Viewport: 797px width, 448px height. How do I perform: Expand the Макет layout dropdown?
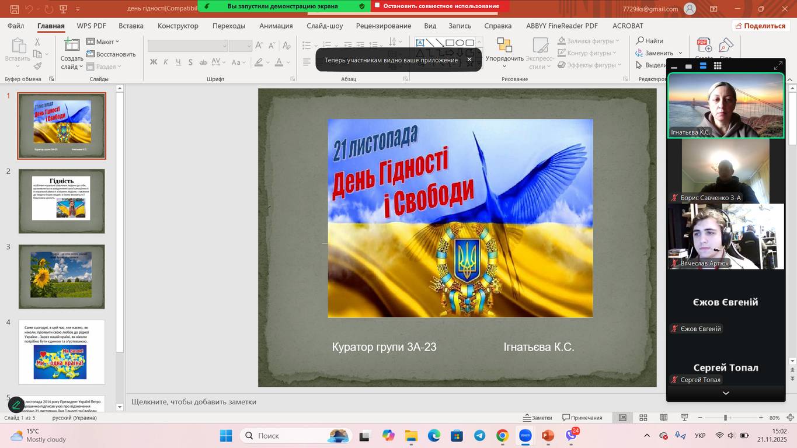(x=103, y=41)
